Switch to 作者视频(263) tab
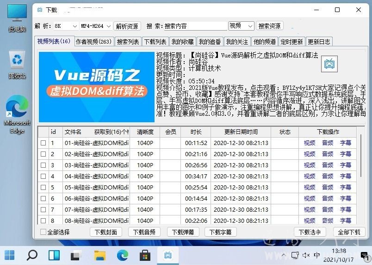This screenshot has width=372, height=265. pyautogui.click(x=94, y=42)
